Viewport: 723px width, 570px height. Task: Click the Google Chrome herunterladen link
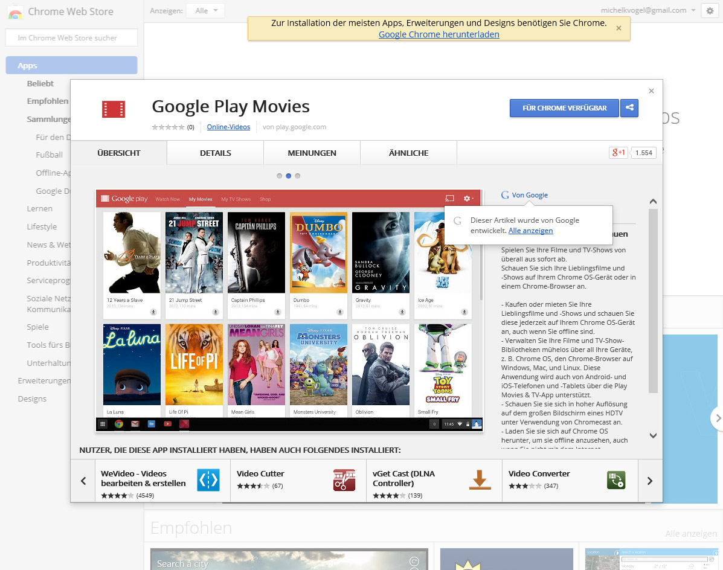coord(439,34)
